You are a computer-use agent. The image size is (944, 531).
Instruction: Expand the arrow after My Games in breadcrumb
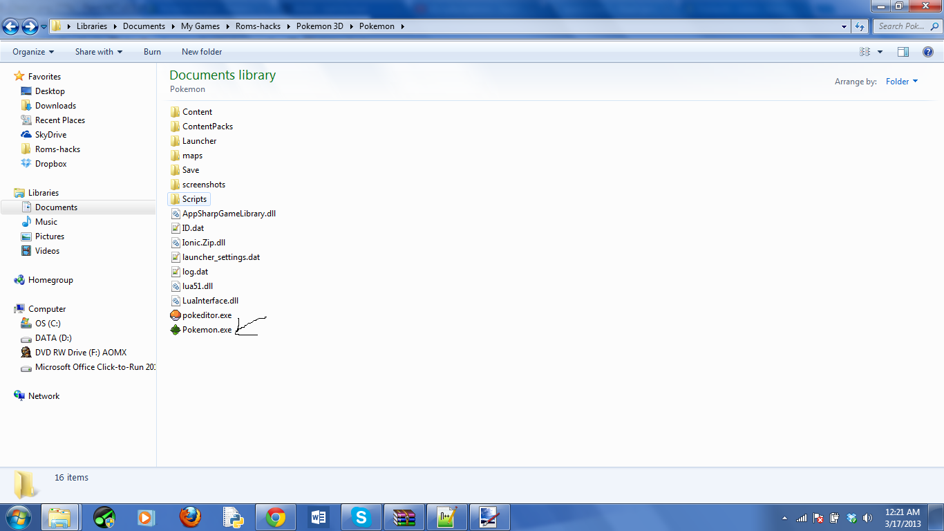(x=227, y=26)
